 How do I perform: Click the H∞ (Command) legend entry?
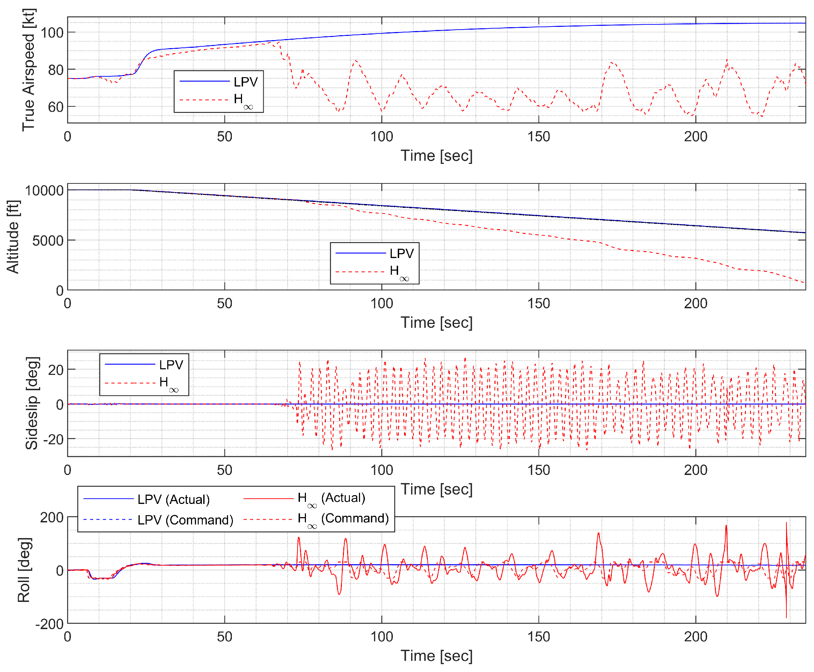coord(343,519)
